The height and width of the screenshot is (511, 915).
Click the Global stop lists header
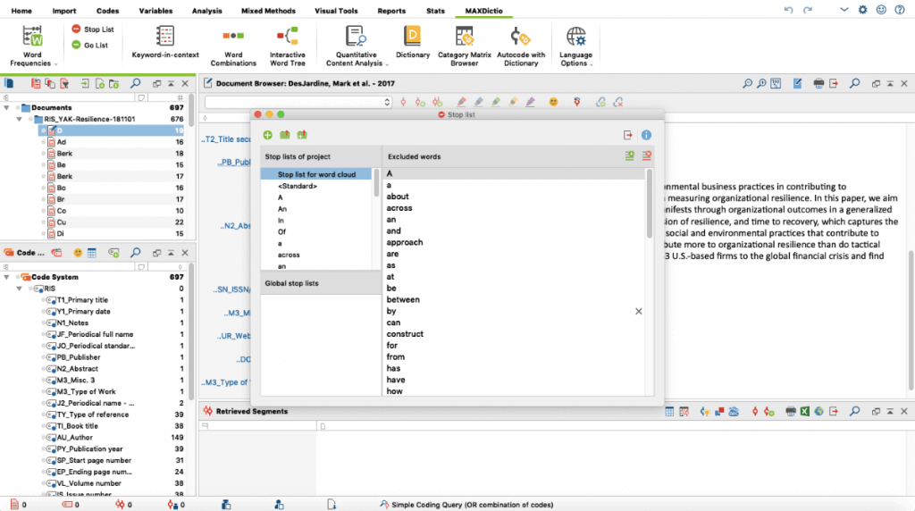point(321,283)
